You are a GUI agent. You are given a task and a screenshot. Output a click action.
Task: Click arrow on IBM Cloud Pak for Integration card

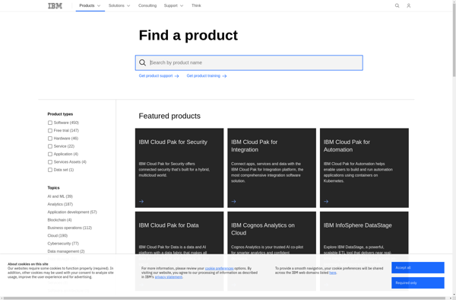(x=233, y=201)
